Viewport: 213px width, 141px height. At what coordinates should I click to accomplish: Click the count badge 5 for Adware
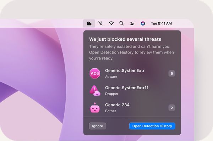coord(172,73)
